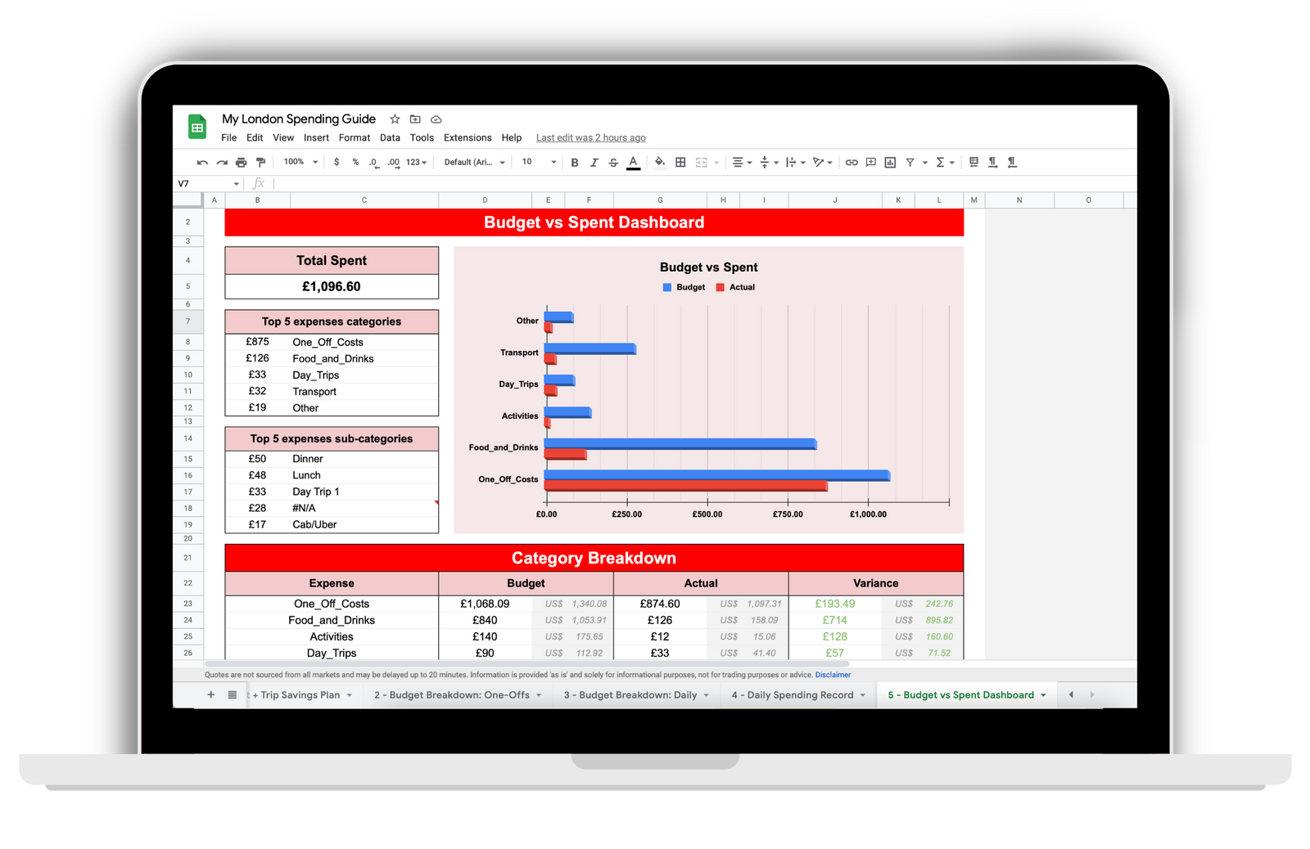
Task: Open the borders tool in the toolbar
Action: (680, 163)
